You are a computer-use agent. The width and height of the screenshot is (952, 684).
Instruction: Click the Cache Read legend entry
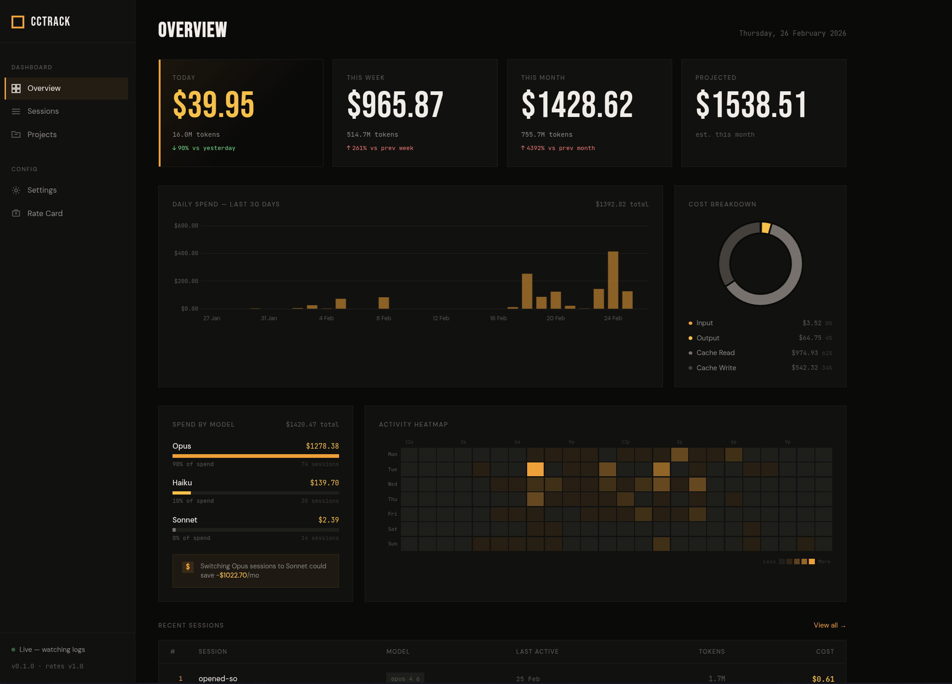coord(715,353)
